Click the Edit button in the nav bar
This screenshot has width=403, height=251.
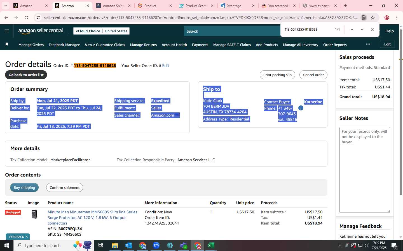click(x=387, y=44)
